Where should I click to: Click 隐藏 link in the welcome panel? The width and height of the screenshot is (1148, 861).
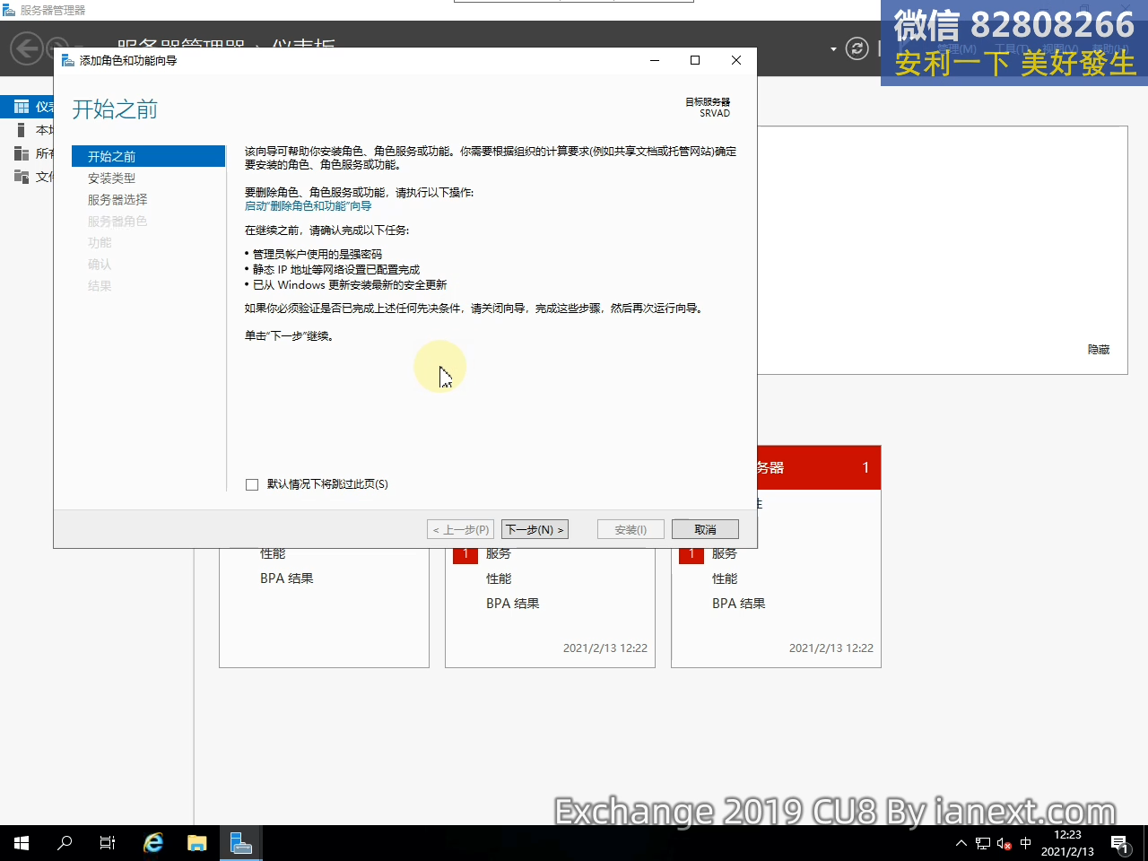pyautogui.click(x=1099, y=350)
